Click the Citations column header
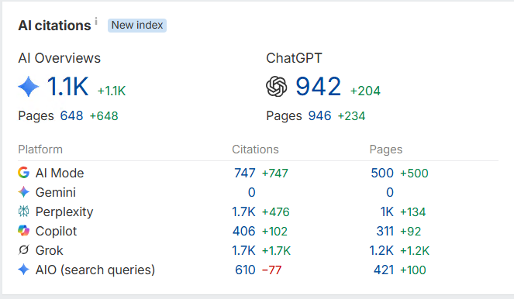 (255, 149)
